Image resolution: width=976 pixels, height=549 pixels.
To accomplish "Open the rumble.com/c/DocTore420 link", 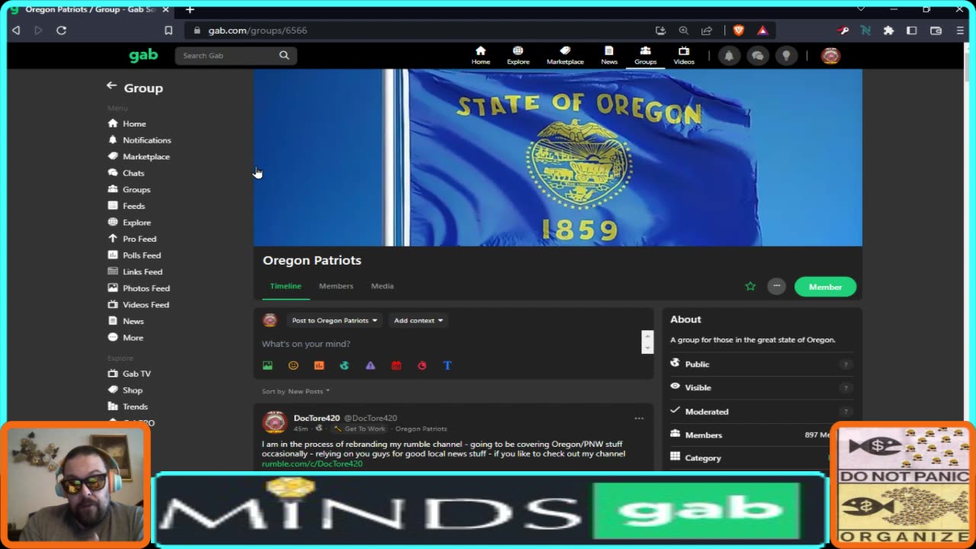I will [312, 464].
